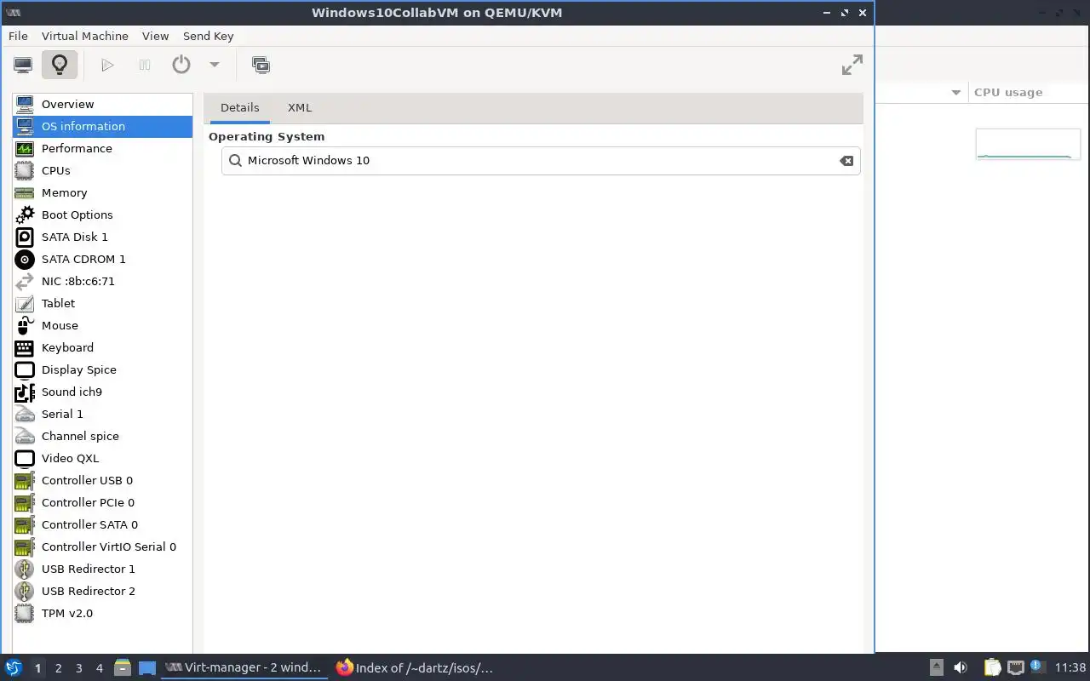1090x681 pixels.
Task: Select the Details tab
Action: pyautogui.click(x=239, y=107)
